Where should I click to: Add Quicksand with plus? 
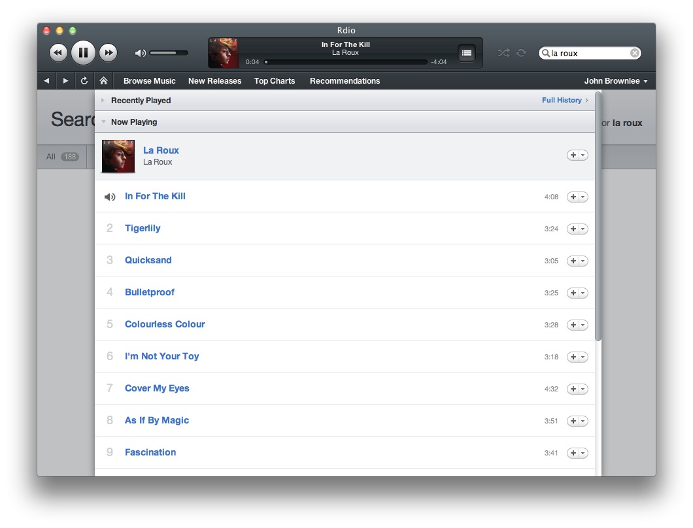pyautogui.click(x=573, y=261)
